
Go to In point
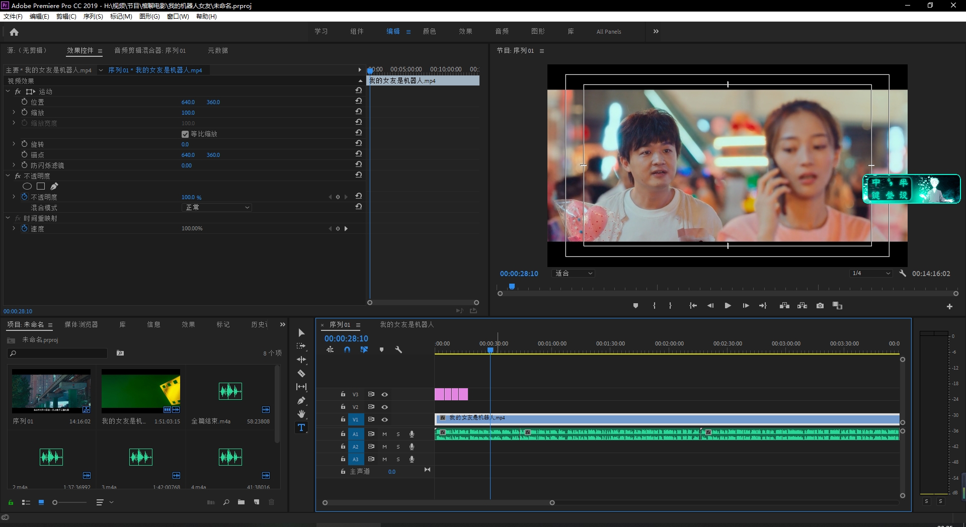click(x=693, y=306)
